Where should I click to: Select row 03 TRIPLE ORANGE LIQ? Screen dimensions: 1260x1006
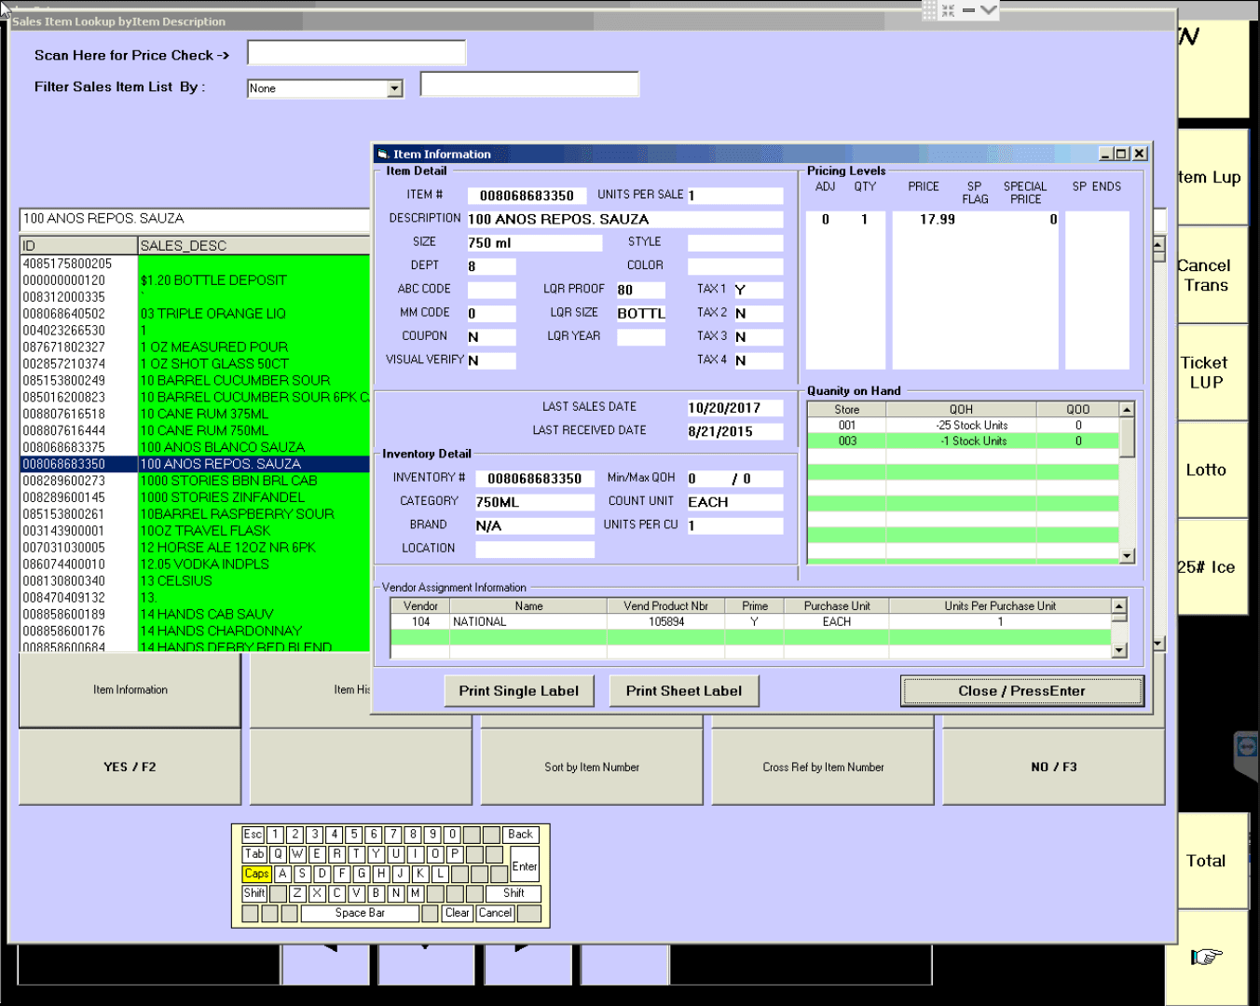point(195,313)
